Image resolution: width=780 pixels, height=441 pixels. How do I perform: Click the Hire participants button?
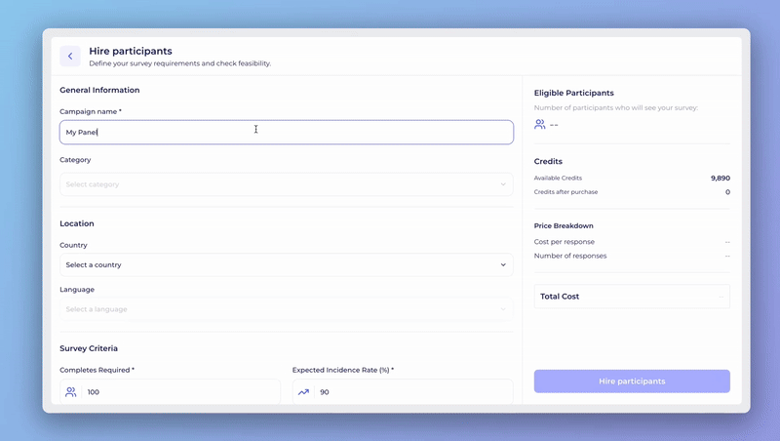632,381
